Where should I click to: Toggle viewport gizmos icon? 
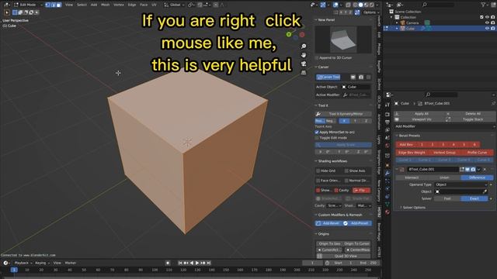323,5
